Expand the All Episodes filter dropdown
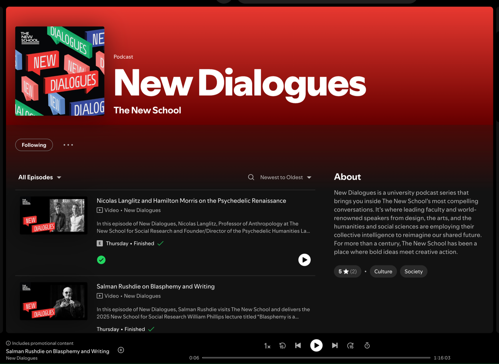 coord(40,177)
